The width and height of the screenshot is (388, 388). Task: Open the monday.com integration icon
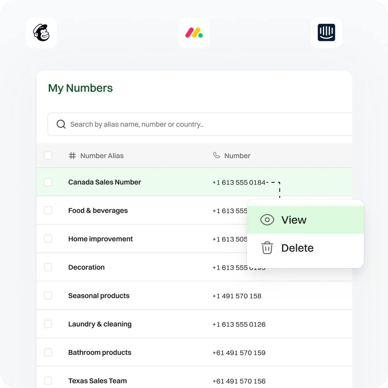click(194, 33)
